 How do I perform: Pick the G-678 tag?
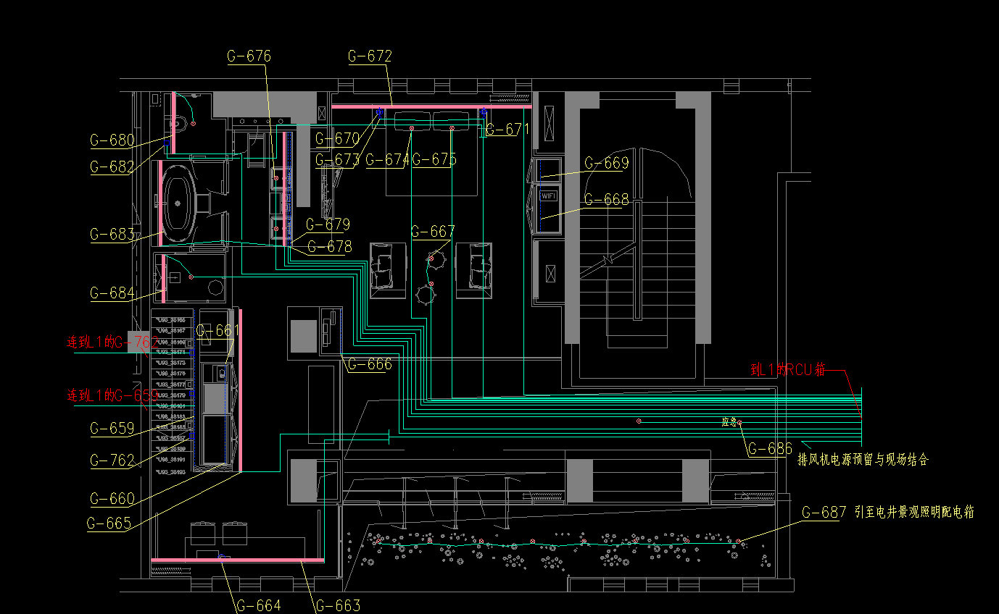coord(330,247)
